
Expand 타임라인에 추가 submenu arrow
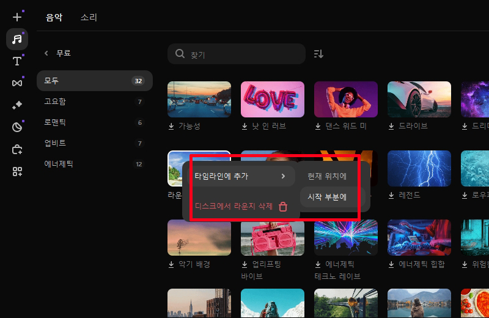tap(283, 176)
